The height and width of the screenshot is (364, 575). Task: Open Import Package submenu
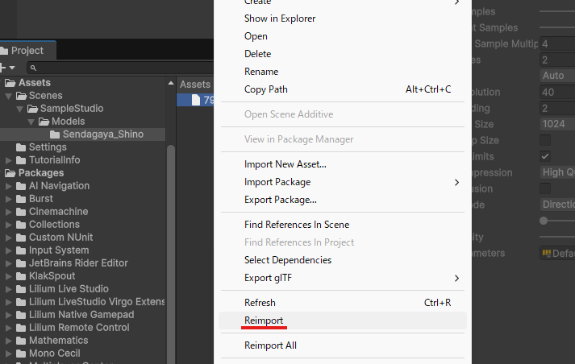343,182
